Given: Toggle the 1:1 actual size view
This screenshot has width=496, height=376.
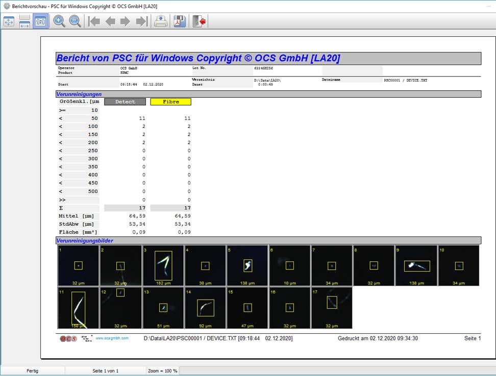Looking at the screenshot, I should pos(40,21).
